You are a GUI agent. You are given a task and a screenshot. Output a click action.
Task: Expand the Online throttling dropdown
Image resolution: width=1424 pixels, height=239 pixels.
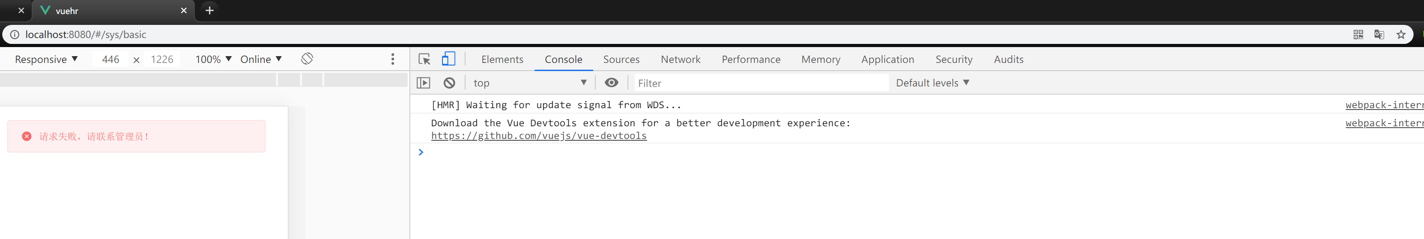pos(261,59)
